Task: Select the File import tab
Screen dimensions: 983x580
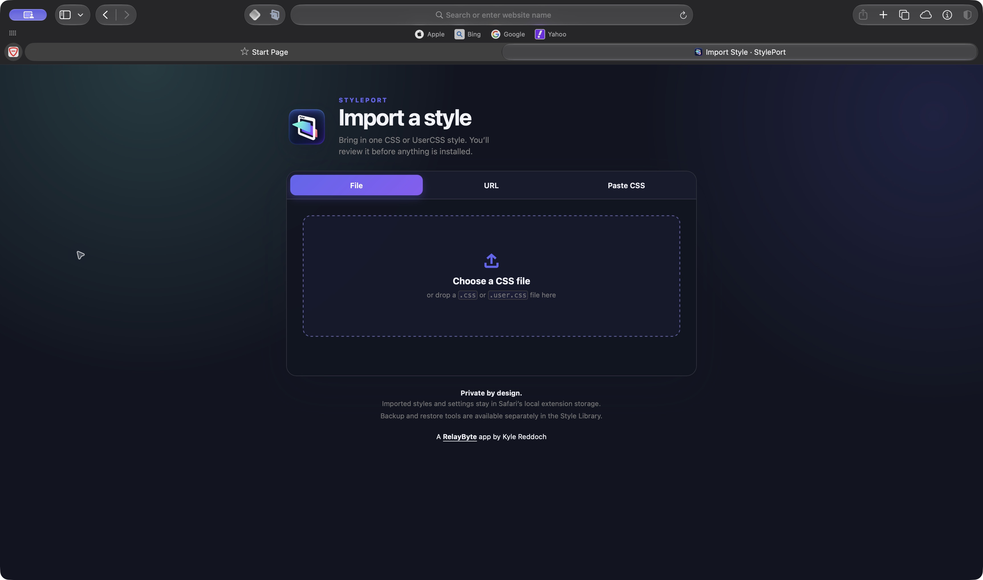Action: [x=356, y=185]
